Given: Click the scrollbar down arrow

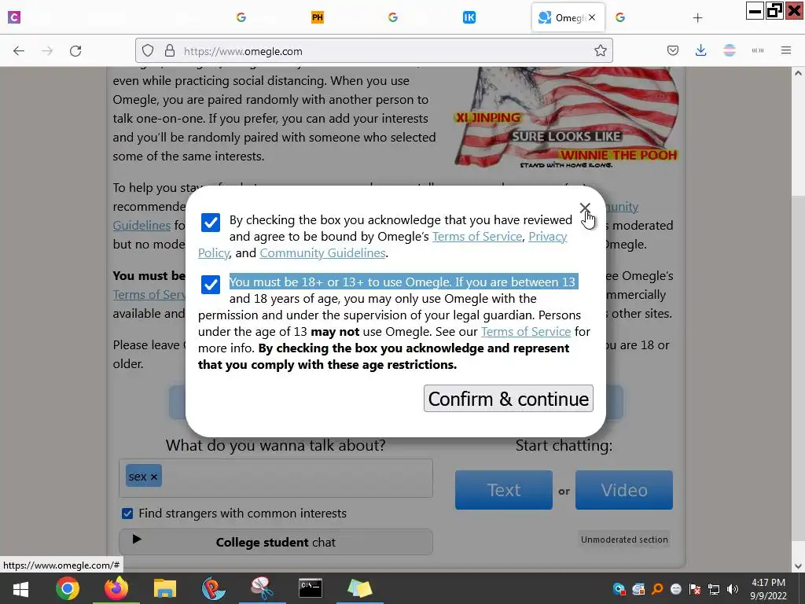Looking at the screenshot, I should 798,566.
